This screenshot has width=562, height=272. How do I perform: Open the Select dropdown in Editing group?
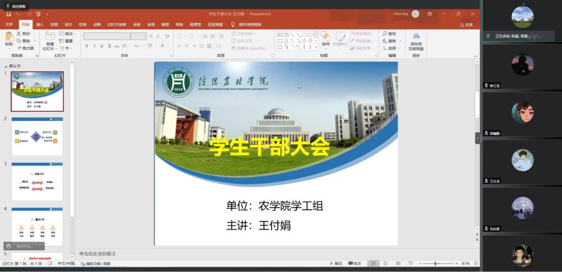click(x=391, y=48)
